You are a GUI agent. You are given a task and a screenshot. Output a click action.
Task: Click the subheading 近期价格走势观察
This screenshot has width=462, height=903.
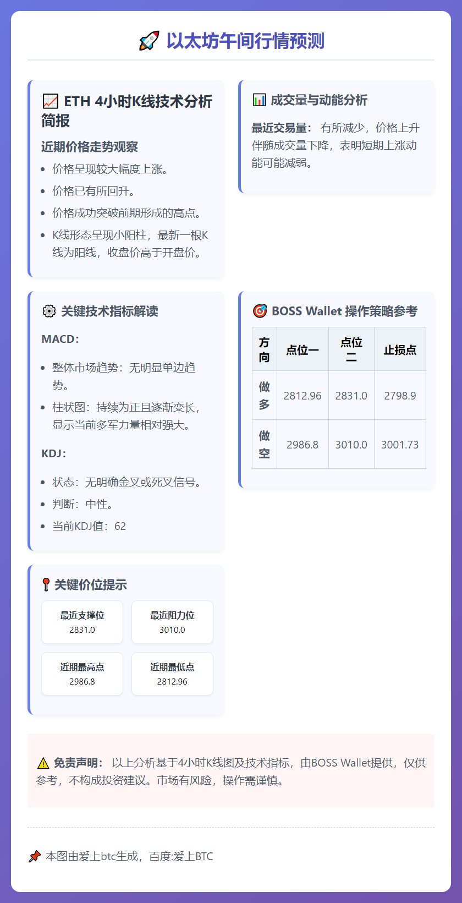coord(90,147)
